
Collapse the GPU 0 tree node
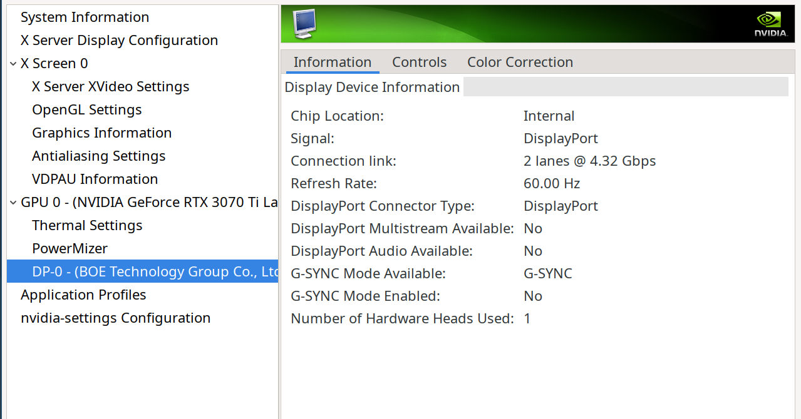[x=13, y=203]
